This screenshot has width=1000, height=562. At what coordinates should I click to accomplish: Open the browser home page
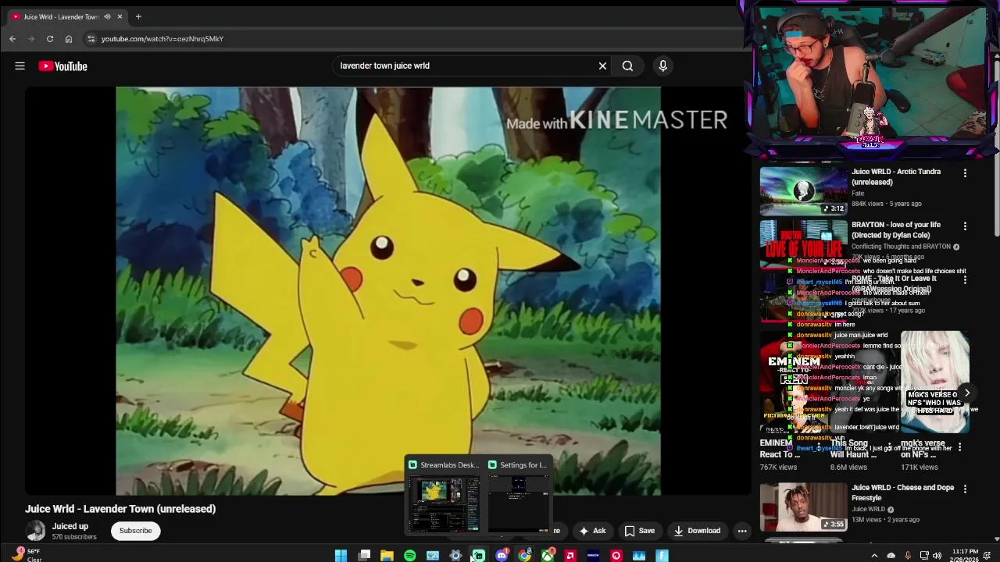point(69,39)
